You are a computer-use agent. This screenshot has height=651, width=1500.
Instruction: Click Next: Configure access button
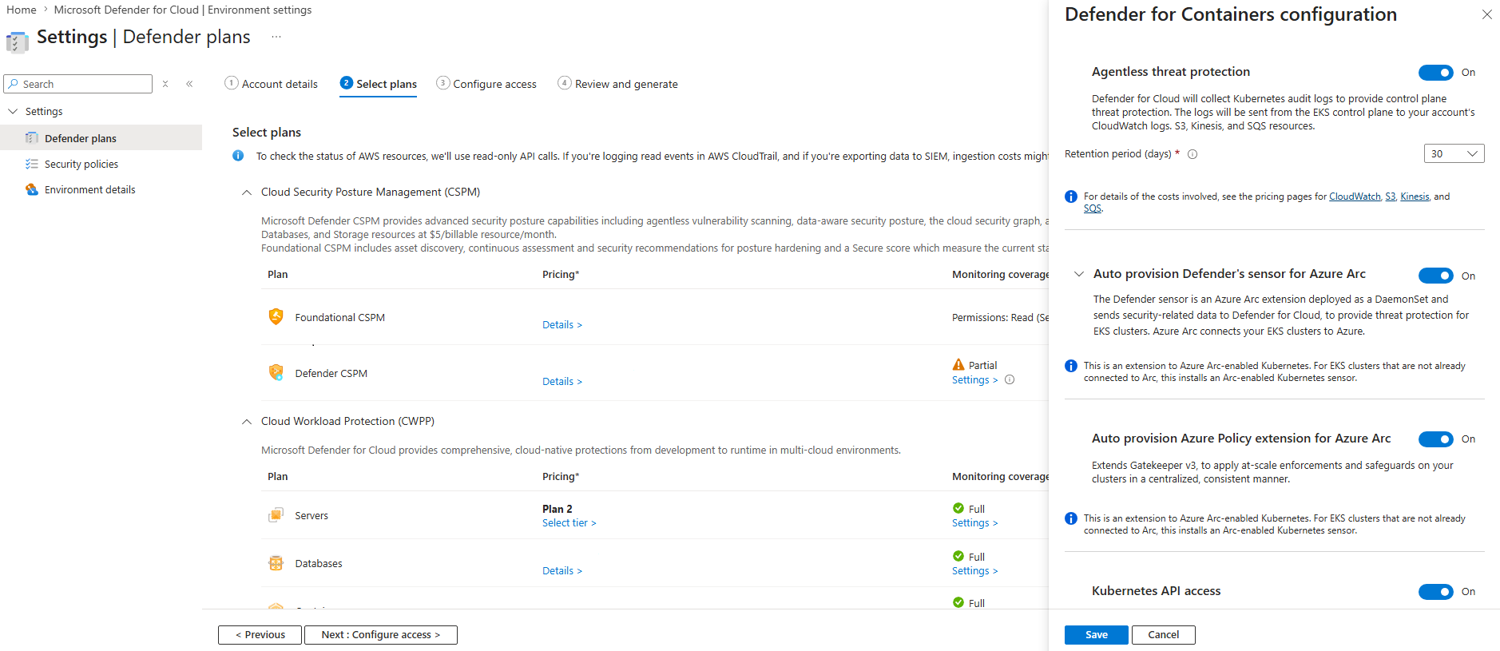[380, 635]
